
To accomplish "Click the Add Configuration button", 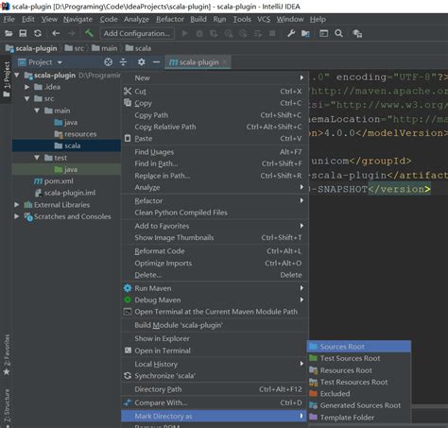I will 137,33.
